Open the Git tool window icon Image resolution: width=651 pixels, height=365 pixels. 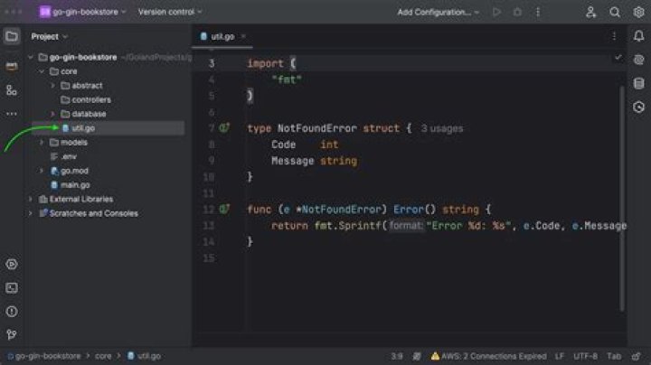pyautogui.click(x=11, y=335)
